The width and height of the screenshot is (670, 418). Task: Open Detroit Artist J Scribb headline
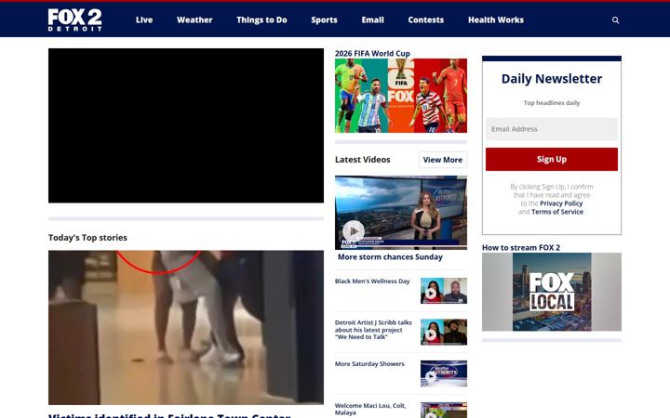point(373,330)
